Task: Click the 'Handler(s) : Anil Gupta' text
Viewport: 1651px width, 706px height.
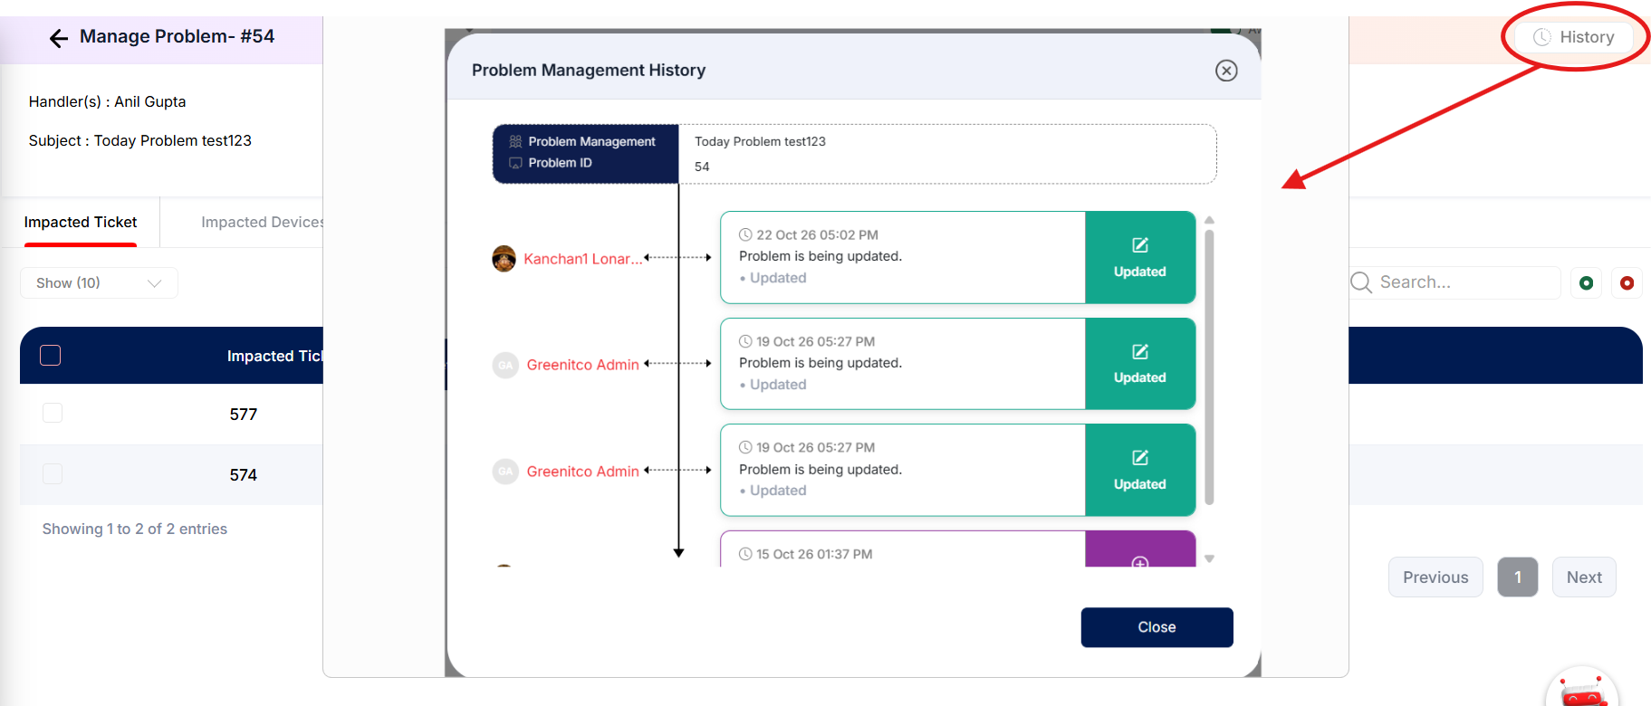Action: [107, 101]
